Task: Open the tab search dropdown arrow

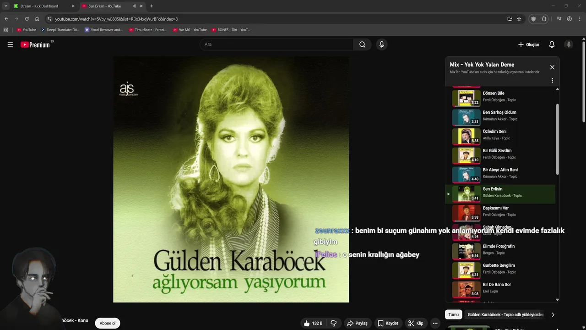Action: 5,6
